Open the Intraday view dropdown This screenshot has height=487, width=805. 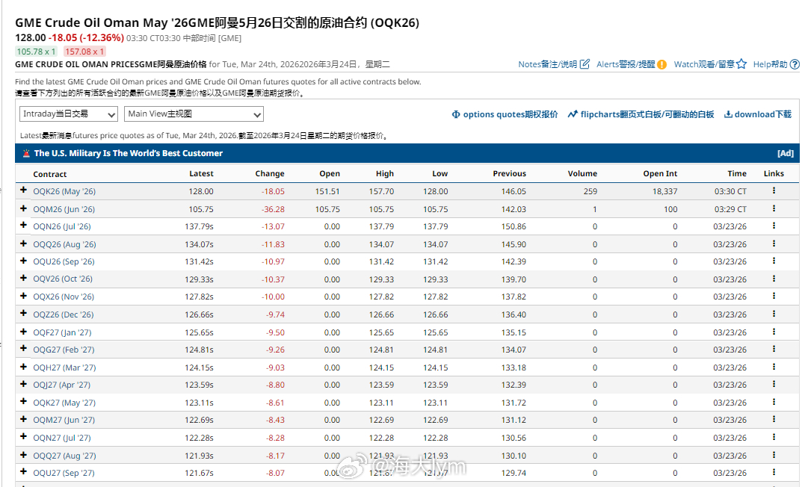pyautogui.click(x=68, y=114)
